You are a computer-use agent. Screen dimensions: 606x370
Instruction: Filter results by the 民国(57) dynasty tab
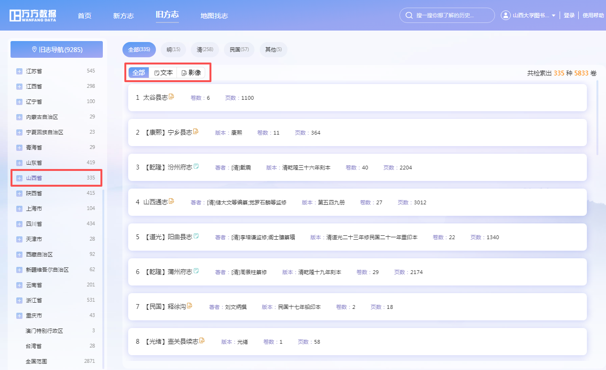[x=239, y=49]
